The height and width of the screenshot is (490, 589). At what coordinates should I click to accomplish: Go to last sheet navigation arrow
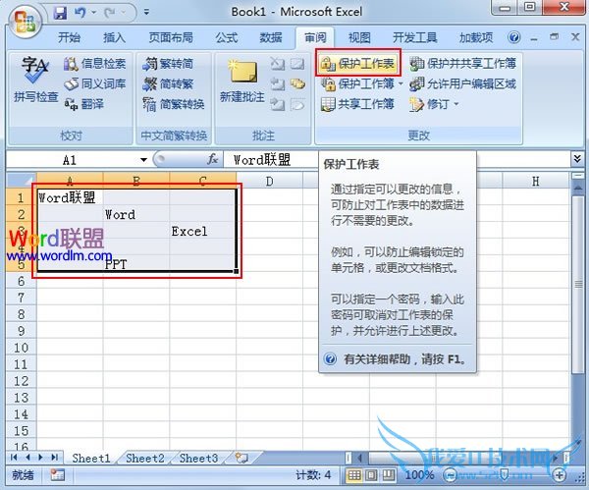click(55, 458)
